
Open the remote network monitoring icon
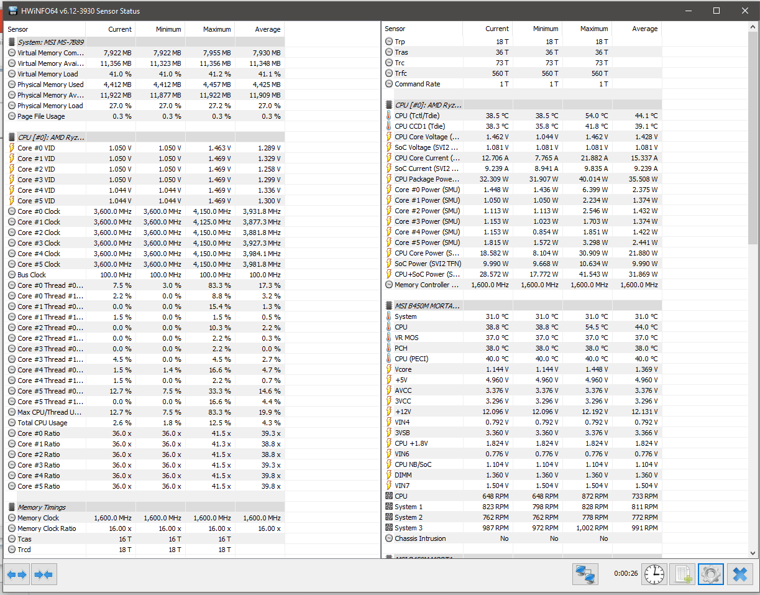[x=585, y=574]
